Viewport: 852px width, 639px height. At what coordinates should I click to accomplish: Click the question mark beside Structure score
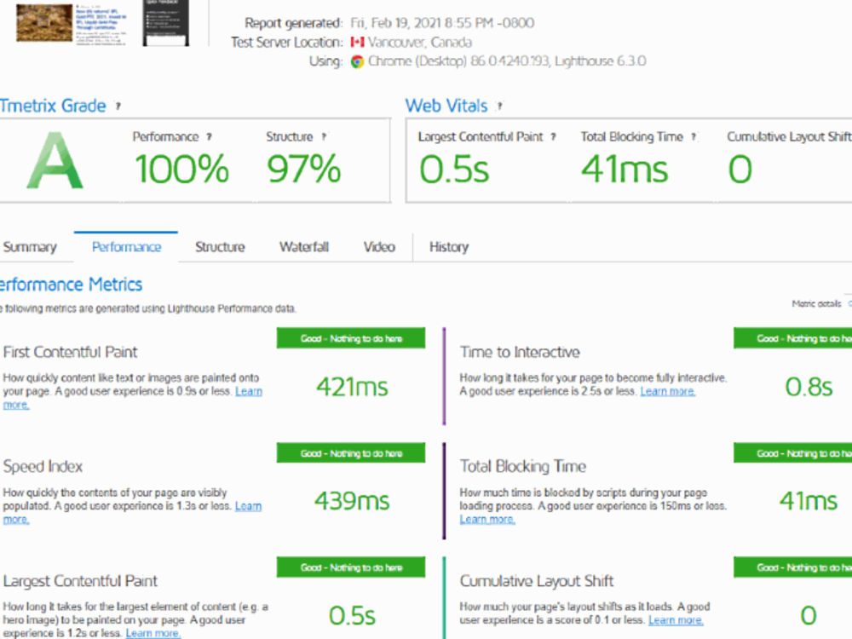click(324, 137)
